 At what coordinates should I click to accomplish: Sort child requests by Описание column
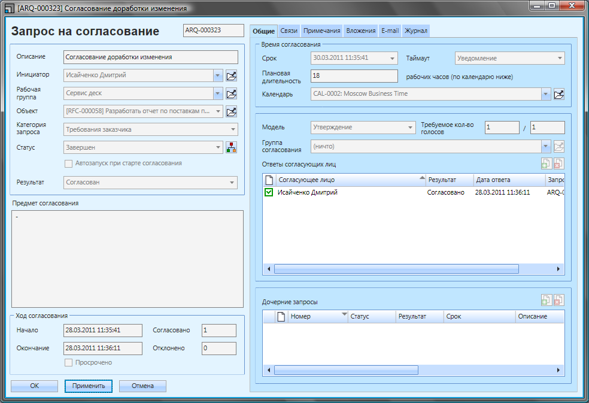[x=540, y=317]
